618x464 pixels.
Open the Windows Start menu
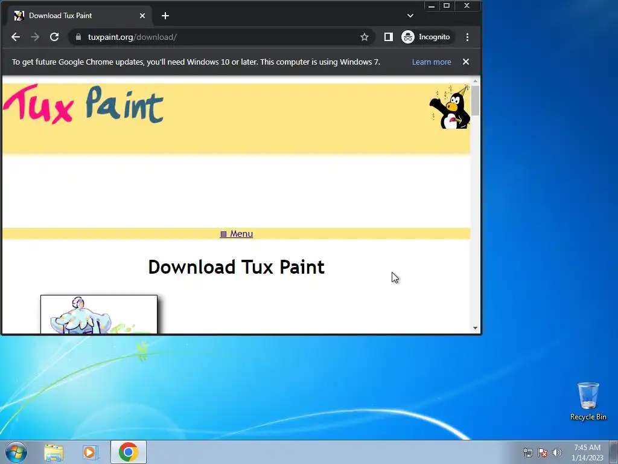coord(16,452)
